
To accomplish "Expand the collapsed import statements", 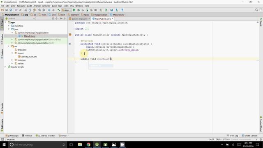I will [87, 29].
